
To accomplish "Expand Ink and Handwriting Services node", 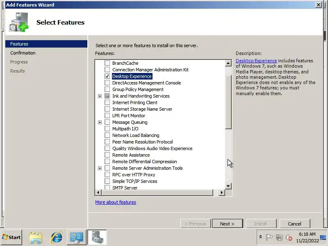I will [x=100, y=96].
